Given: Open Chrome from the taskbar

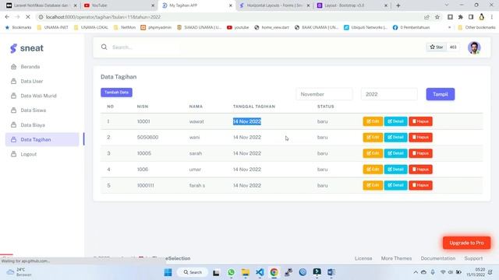Looking at the screenshot, I should (x=274, y=272).
